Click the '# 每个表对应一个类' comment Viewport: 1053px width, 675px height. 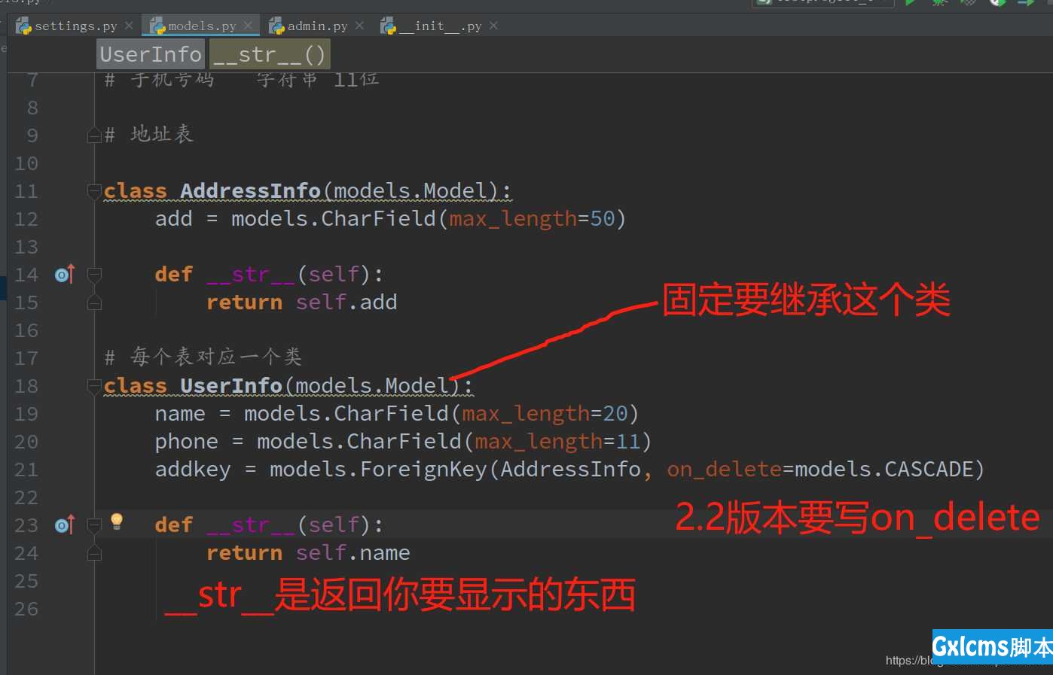pyautogui.click(x=203, y=357)
